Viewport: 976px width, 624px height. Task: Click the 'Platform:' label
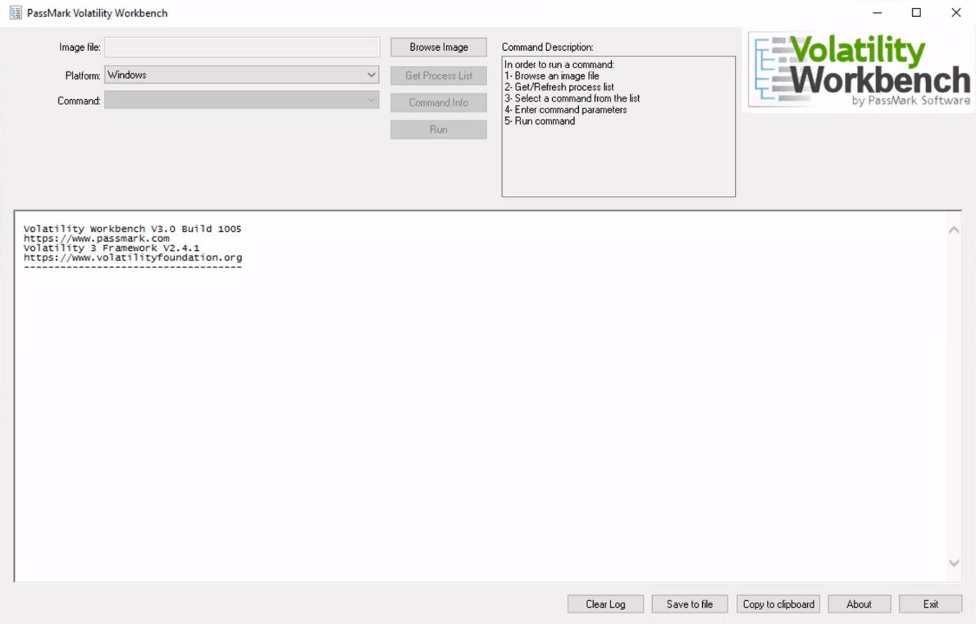[x=82, y=75]
